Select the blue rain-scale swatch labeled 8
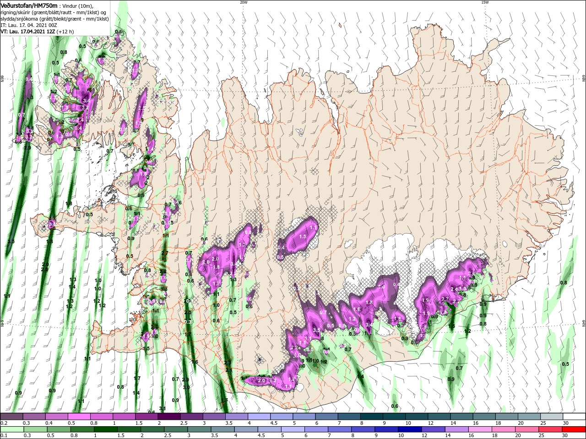 point(363,429)
